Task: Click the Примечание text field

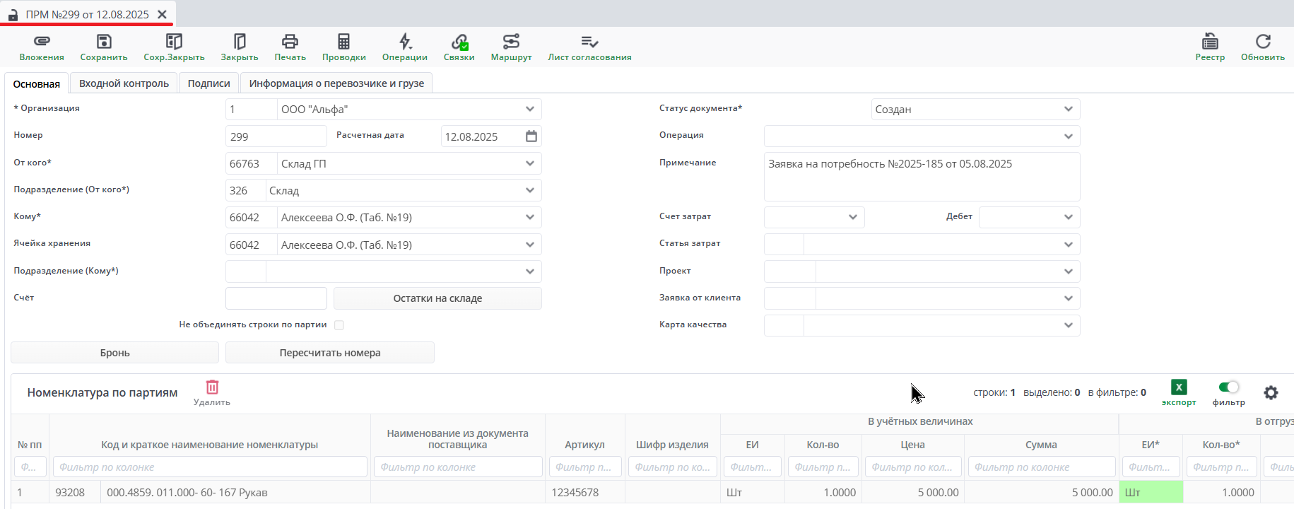Action: [x=921, y=177]
